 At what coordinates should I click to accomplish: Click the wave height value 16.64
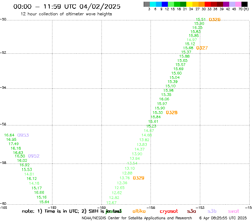click(x=9, y=135)
